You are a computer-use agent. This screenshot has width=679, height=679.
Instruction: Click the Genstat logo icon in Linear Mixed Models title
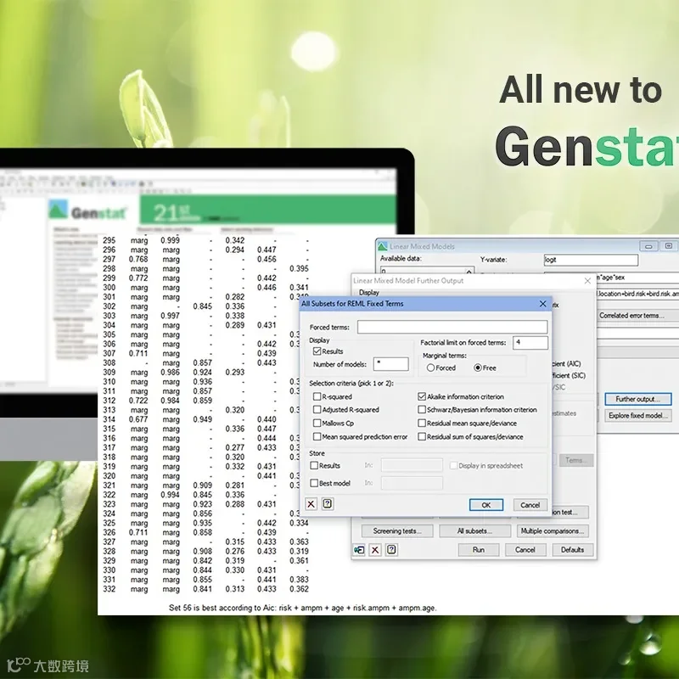(383, 246)
